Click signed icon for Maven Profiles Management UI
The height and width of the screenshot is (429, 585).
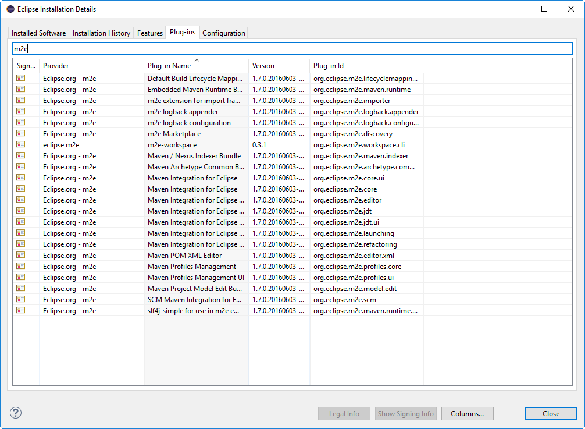(x=21, y=277)
